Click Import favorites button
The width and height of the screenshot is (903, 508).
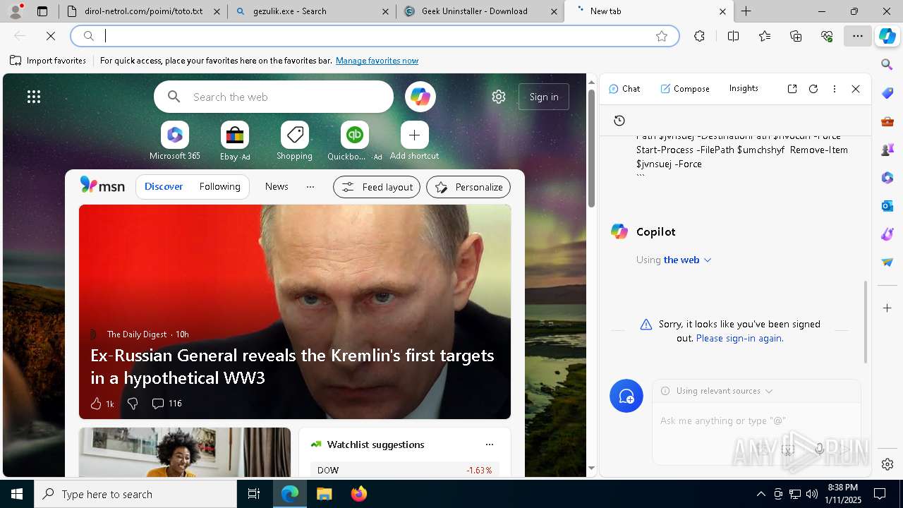click(x=48, y=61)
